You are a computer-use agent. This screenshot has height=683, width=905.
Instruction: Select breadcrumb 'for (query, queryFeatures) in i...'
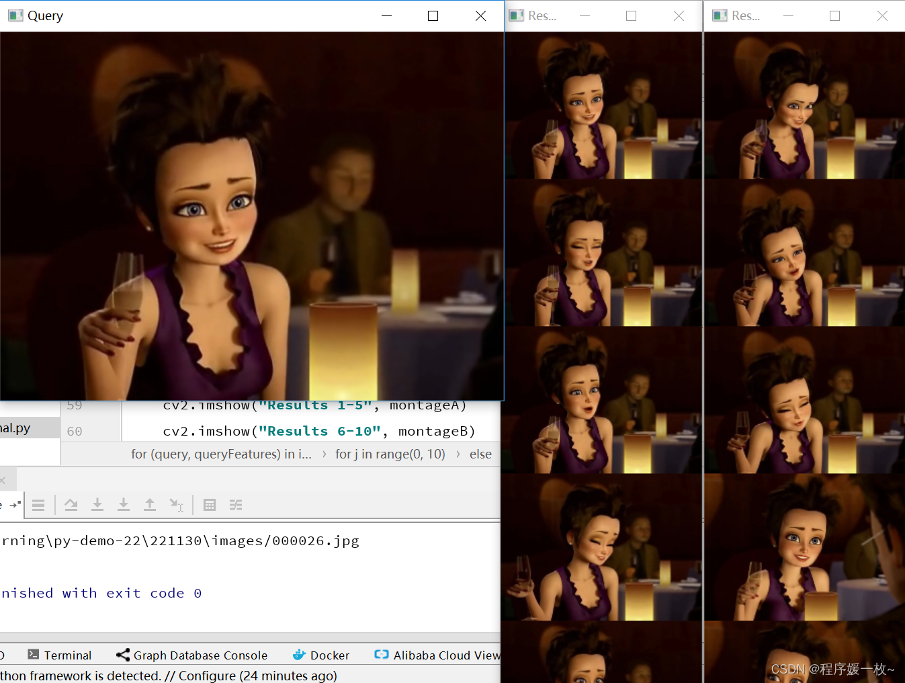coord(221,454)
